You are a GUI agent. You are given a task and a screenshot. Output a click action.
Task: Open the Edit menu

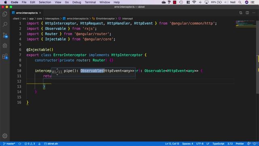tap(32, 2)
